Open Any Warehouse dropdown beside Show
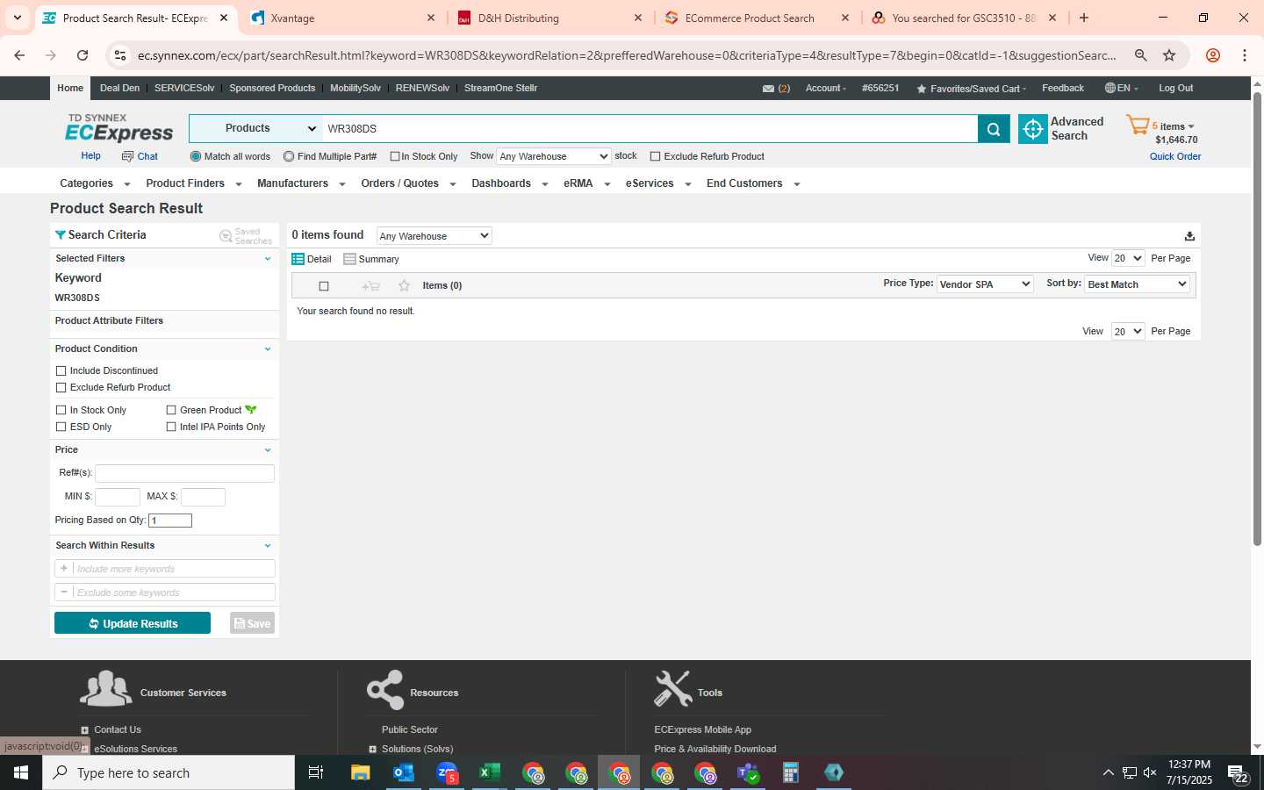Screen dimensions: 1264x790 (x=553, y=156)
